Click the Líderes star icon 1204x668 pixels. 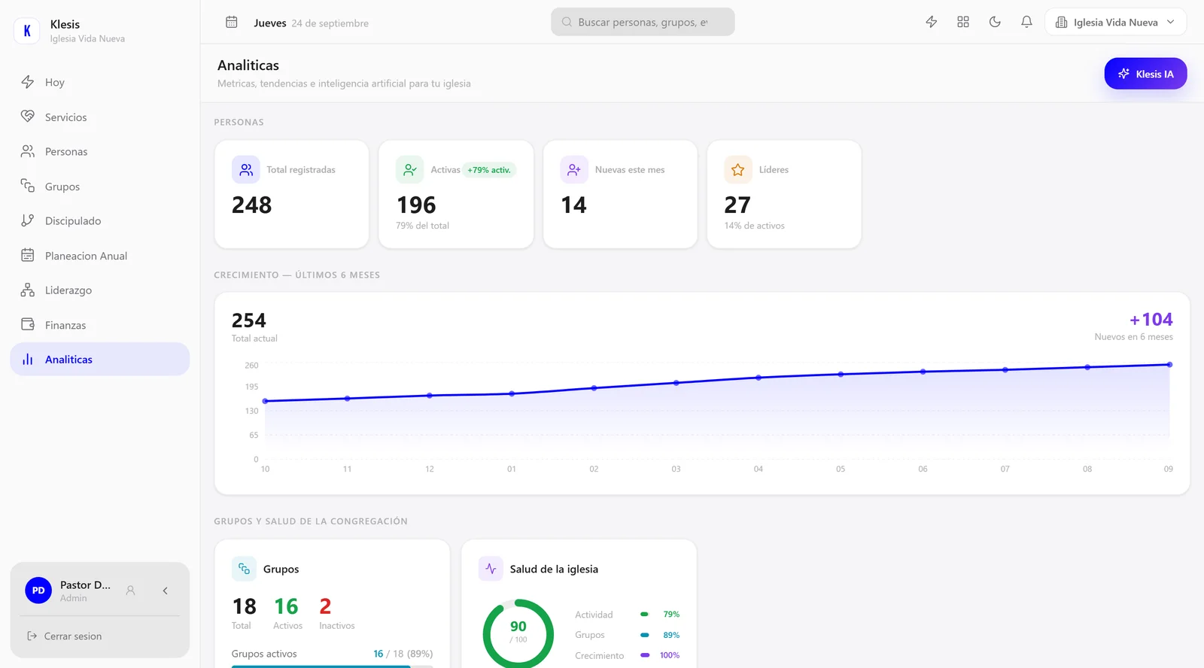pyautogui.click(x=738, y=170)
